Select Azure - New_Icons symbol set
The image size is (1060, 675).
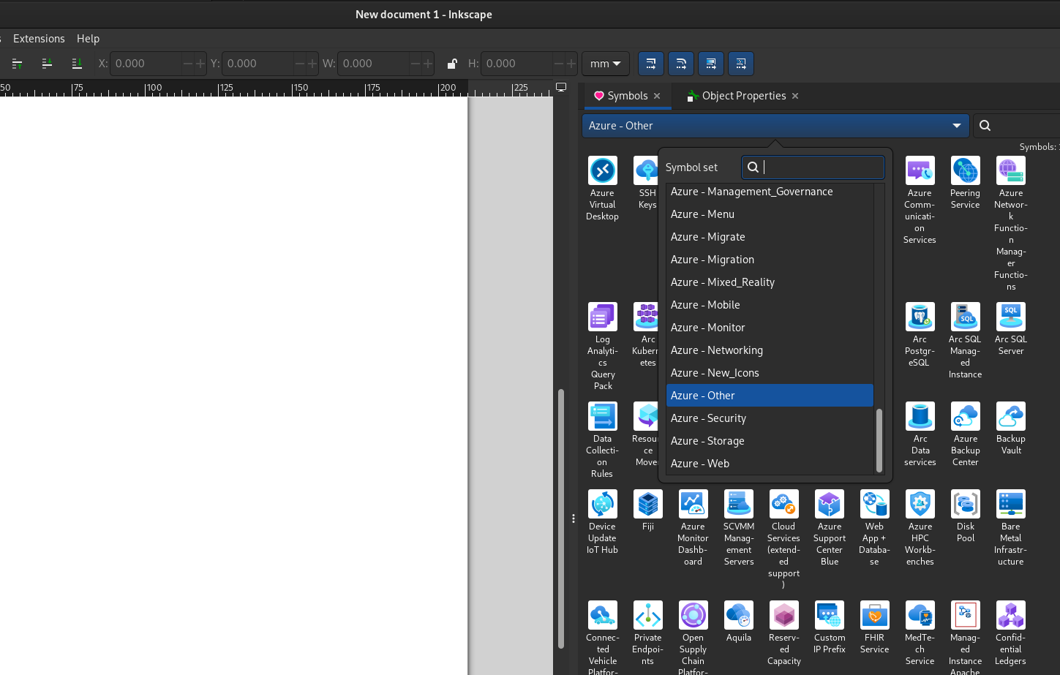point(770,373)
